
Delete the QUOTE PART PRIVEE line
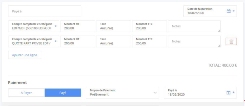[x=231, y=41]
